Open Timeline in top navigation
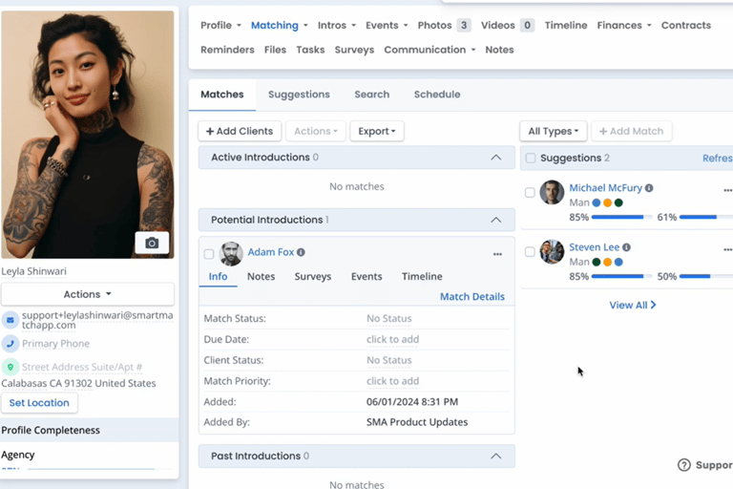 566,25
